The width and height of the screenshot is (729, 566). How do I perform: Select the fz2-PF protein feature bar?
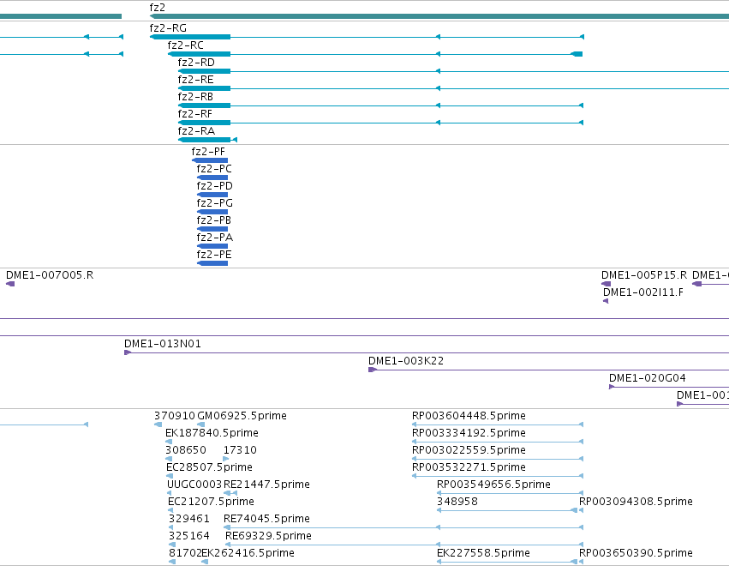210,160
